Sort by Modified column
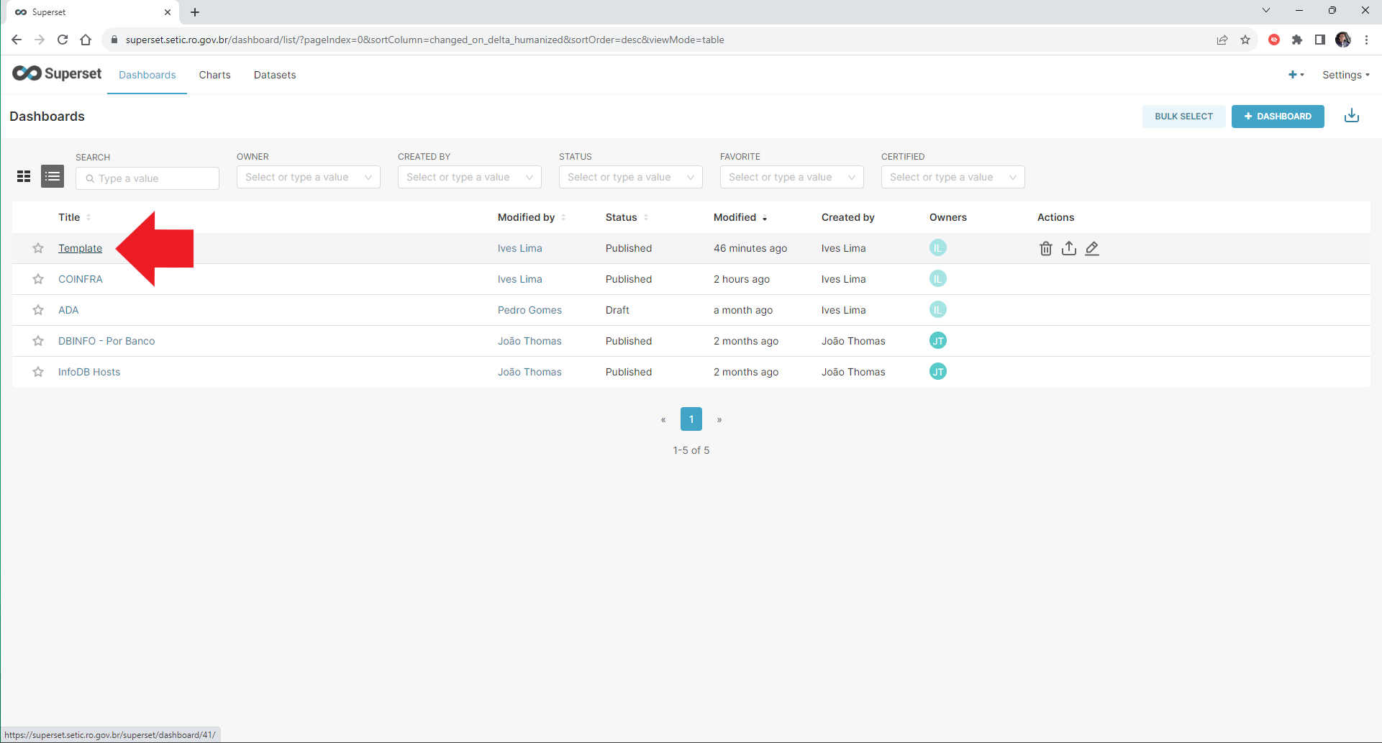This screenshot has height=743, width=1382. (x=740, y=217)
